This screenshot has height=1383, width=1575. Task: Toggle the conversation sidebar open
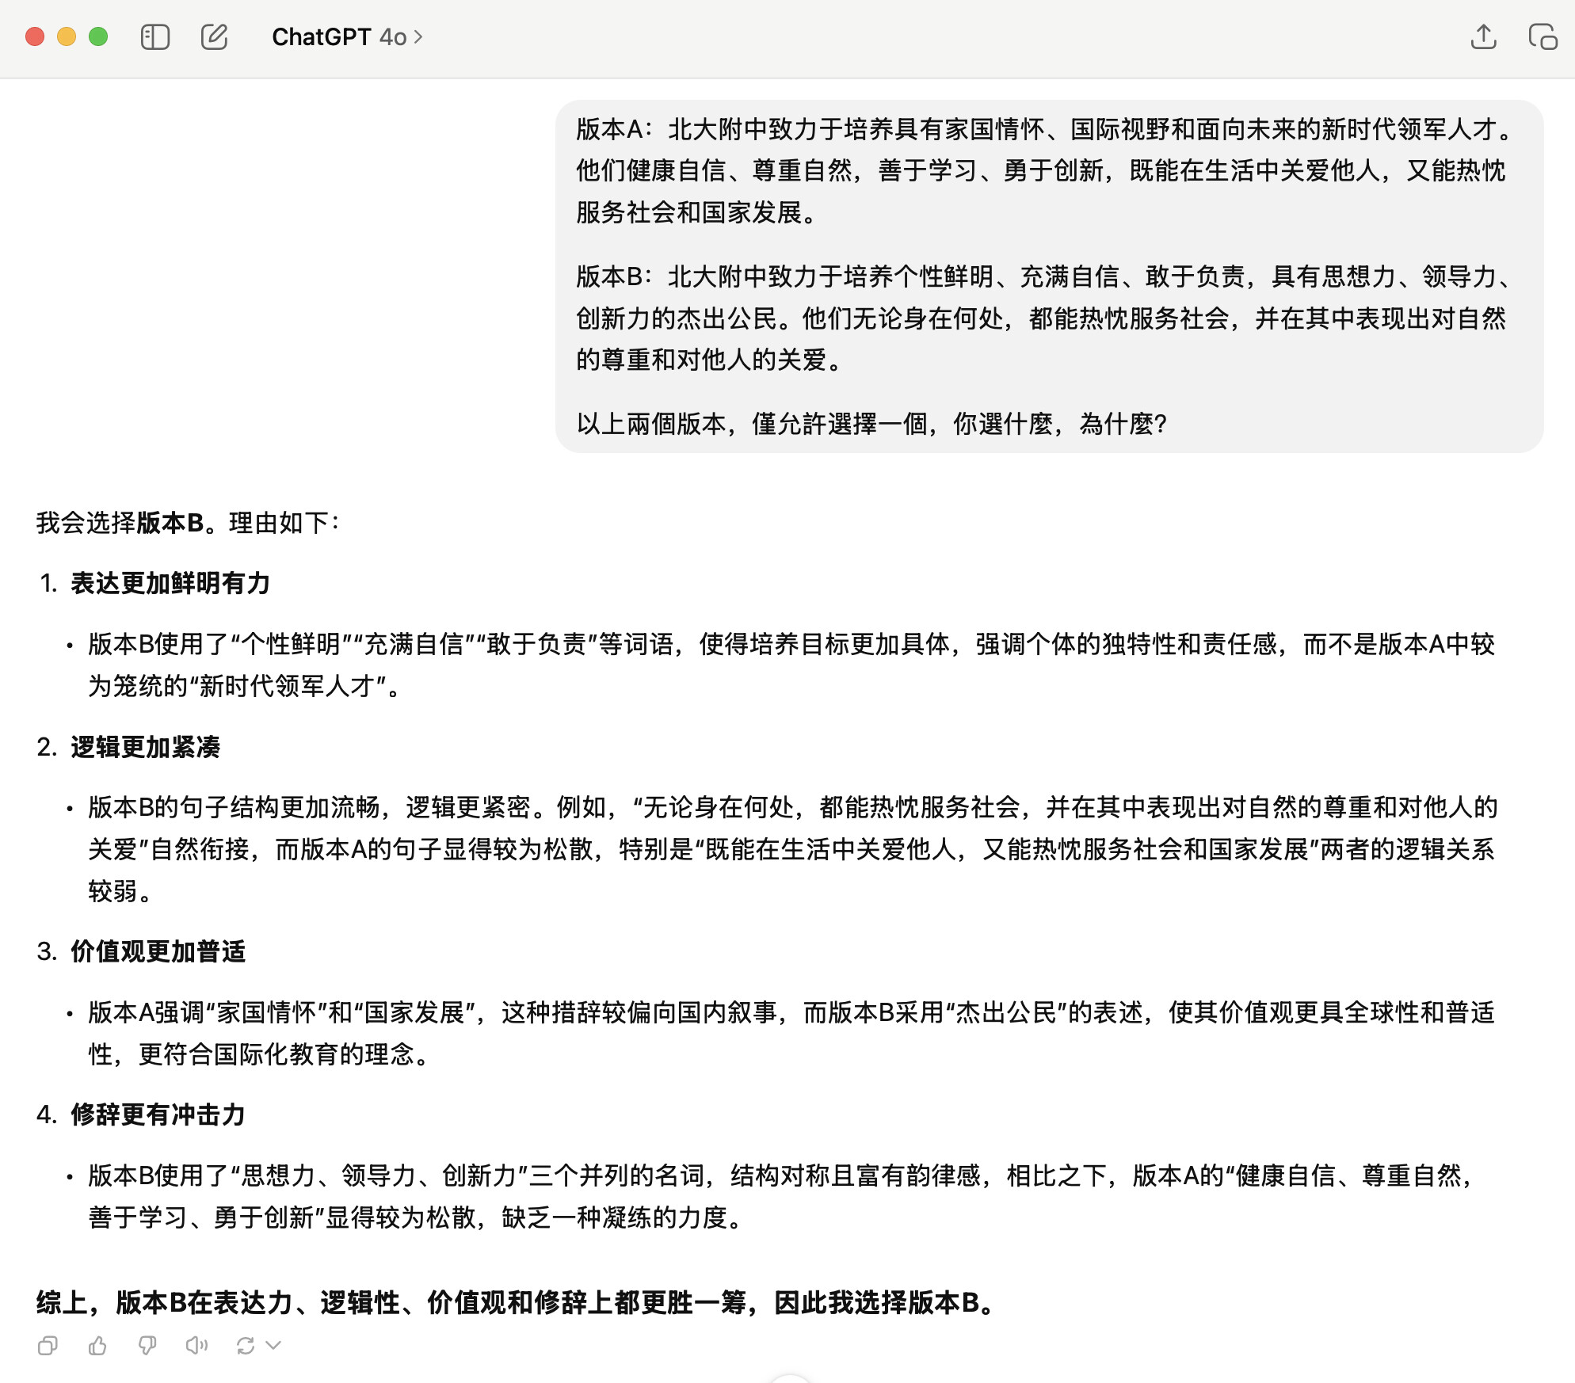[x=155, y=36]
